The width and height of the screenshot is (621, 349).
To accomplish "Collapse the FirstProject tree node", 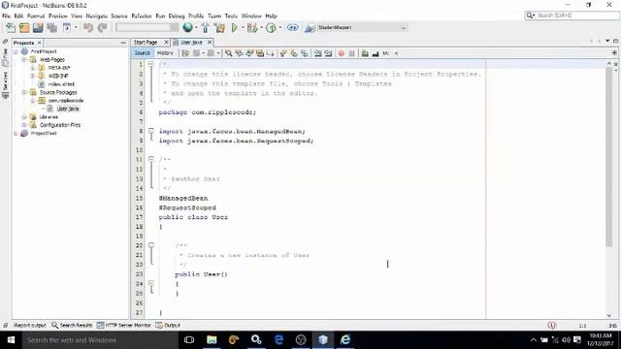I will pos(16,51).
